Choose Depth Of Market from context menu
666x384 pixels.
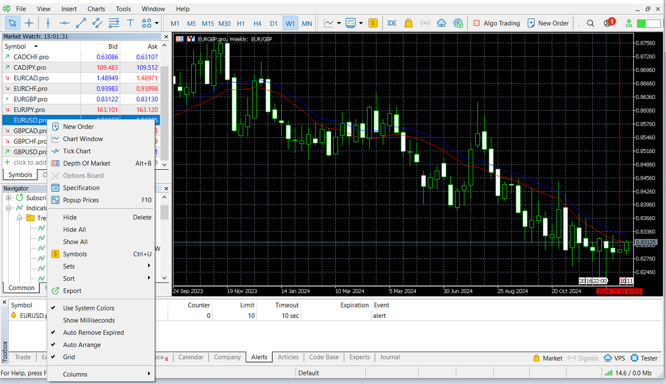click(x=86, y=163)
